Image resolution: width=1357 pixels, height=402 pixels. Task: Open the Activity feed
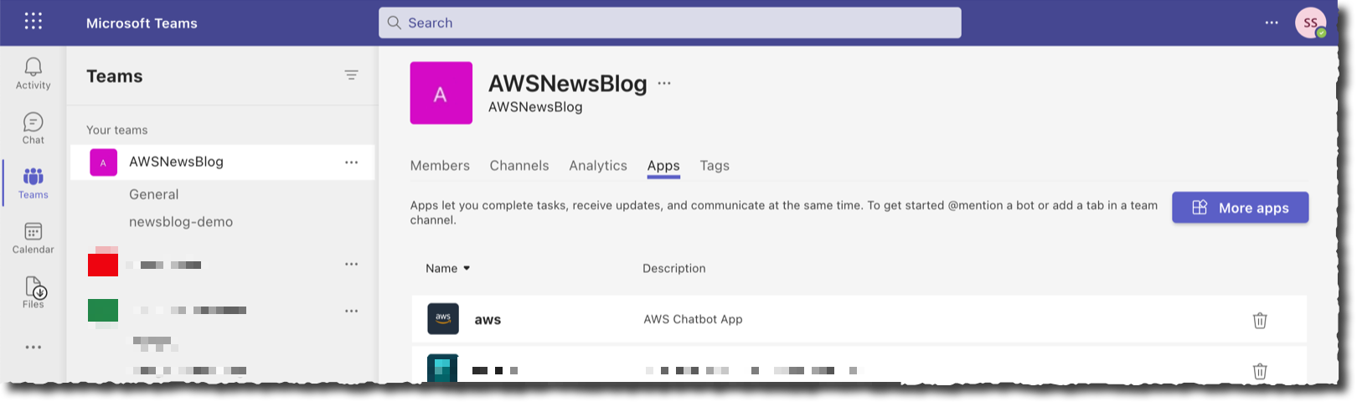(34, 74)
